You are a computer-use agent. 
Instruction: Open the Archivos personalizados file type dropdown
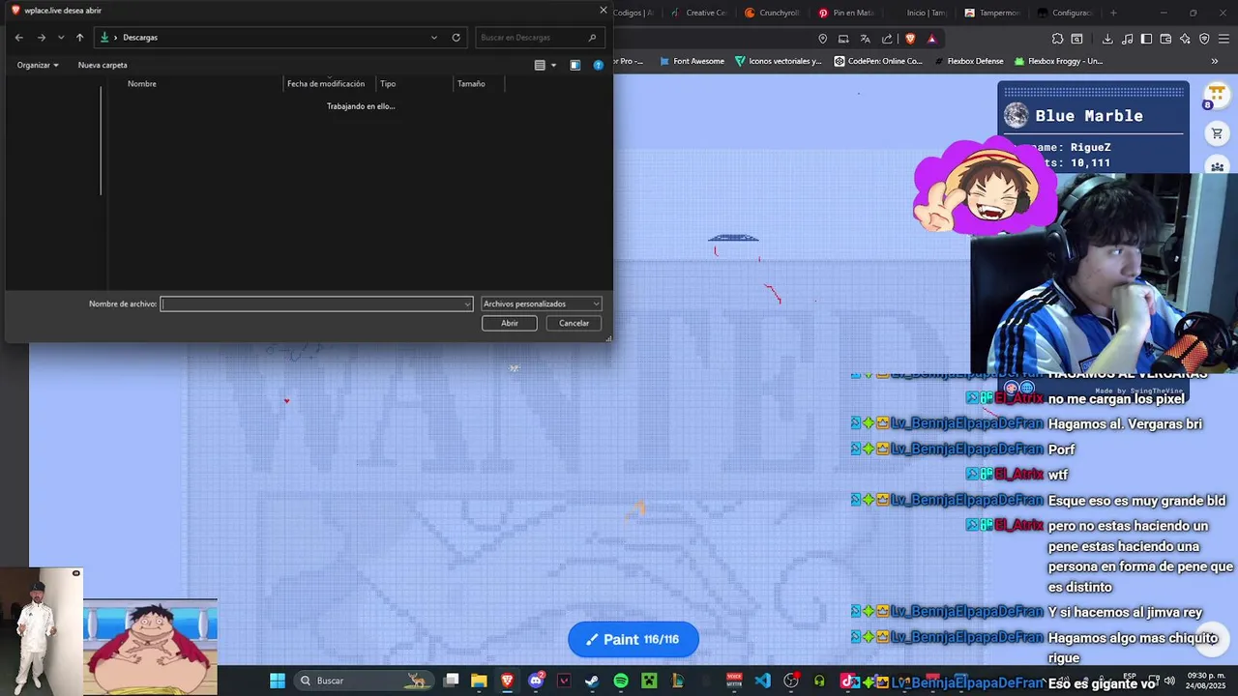click(x=542, y=304)
